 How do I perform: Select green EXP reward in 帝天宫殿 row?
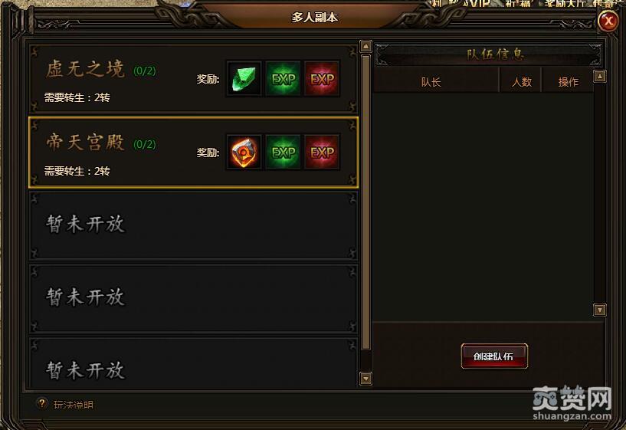click(x=283, y=152)
